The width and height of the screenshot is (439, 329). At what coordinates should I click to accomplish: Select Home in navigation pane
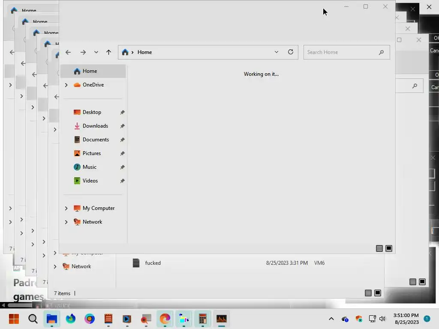(x=93, y=71)
